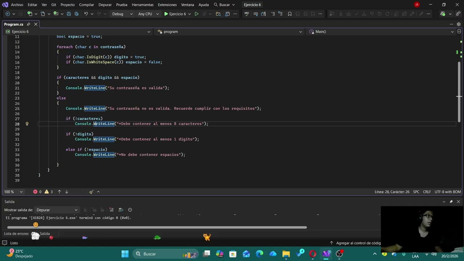Open File Explorer from the taskbar
Image resolution: width=464 pixels, height=261 pixels.
(286, 254)
